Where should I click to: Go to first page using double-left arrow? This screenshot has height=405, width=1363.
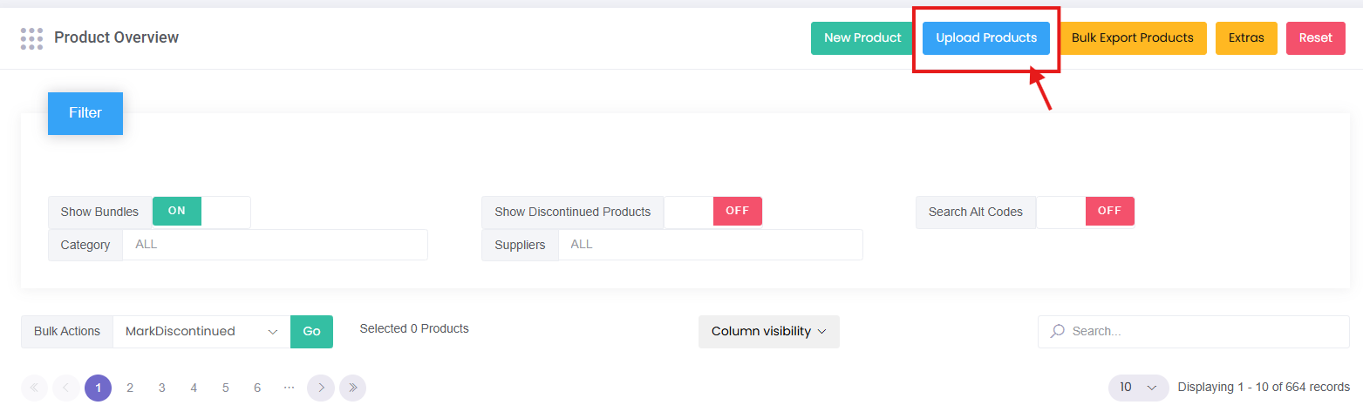(34, 388)
